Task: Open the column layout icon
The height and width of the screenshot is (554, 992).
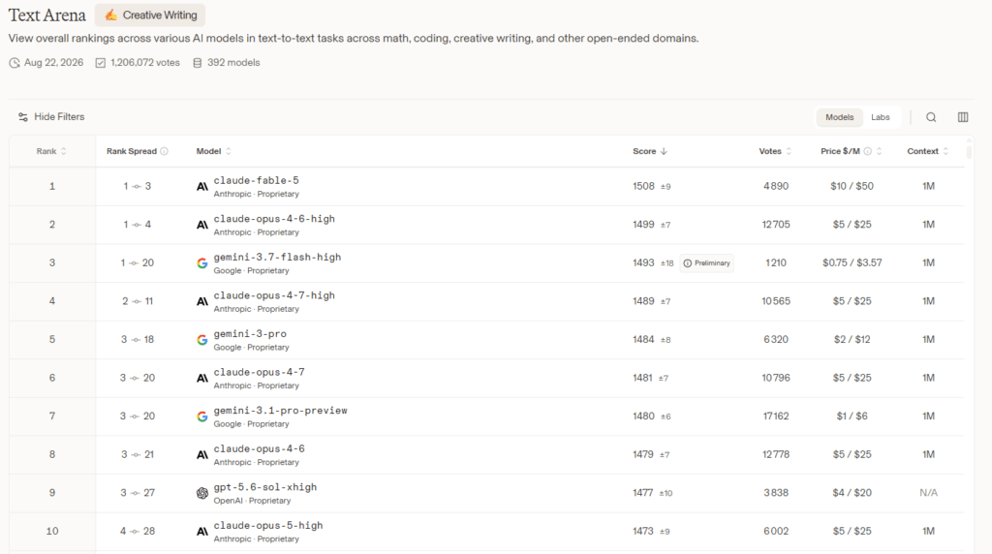Action: tap(962, 117)
